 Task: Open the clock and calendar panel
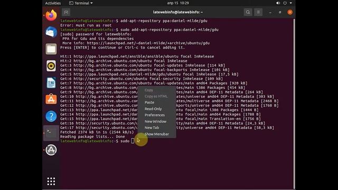coord(178,3)
